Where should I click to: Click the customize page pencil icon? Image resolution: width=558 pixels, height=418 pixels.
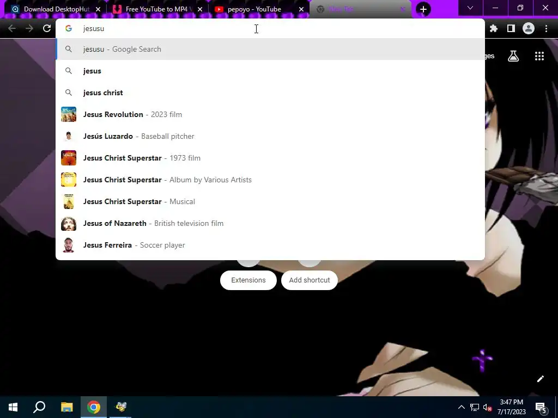[540, 379]
